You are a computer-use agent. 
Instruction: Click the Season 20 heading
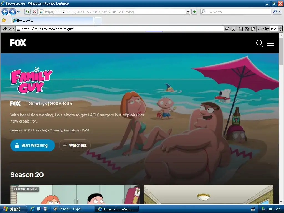[x=27, y=175]
